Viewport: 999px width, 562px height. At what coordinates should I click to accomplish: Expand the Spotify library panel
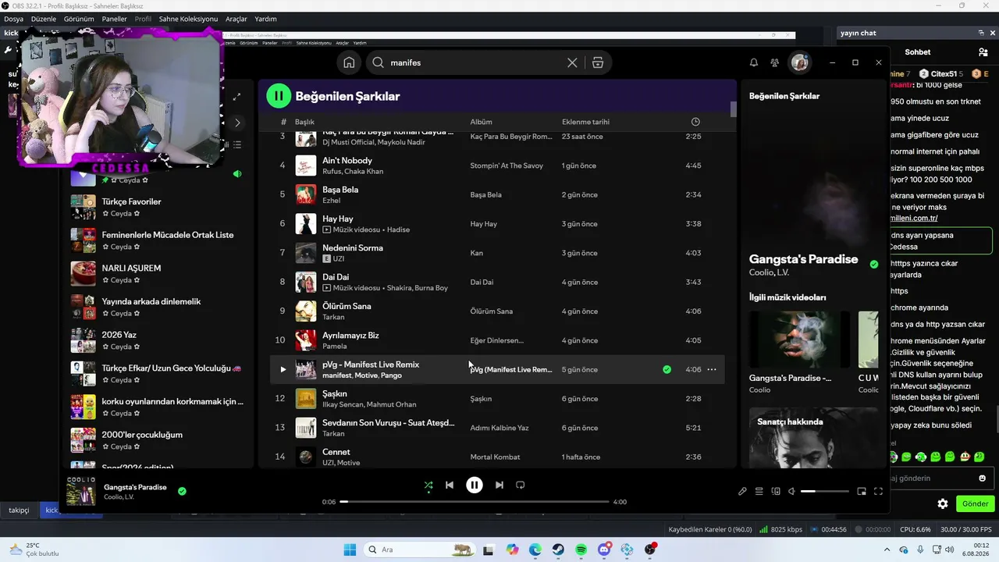click(x=236, y=97)
